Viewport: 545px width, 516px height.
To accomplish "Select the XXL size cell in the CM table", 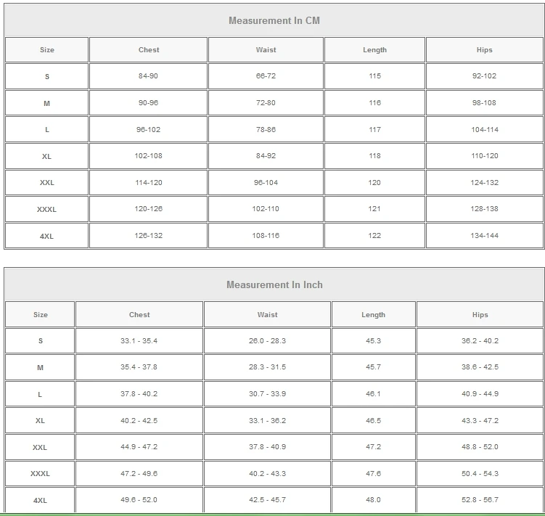I will pyautogui.click(x=47, y=183).
